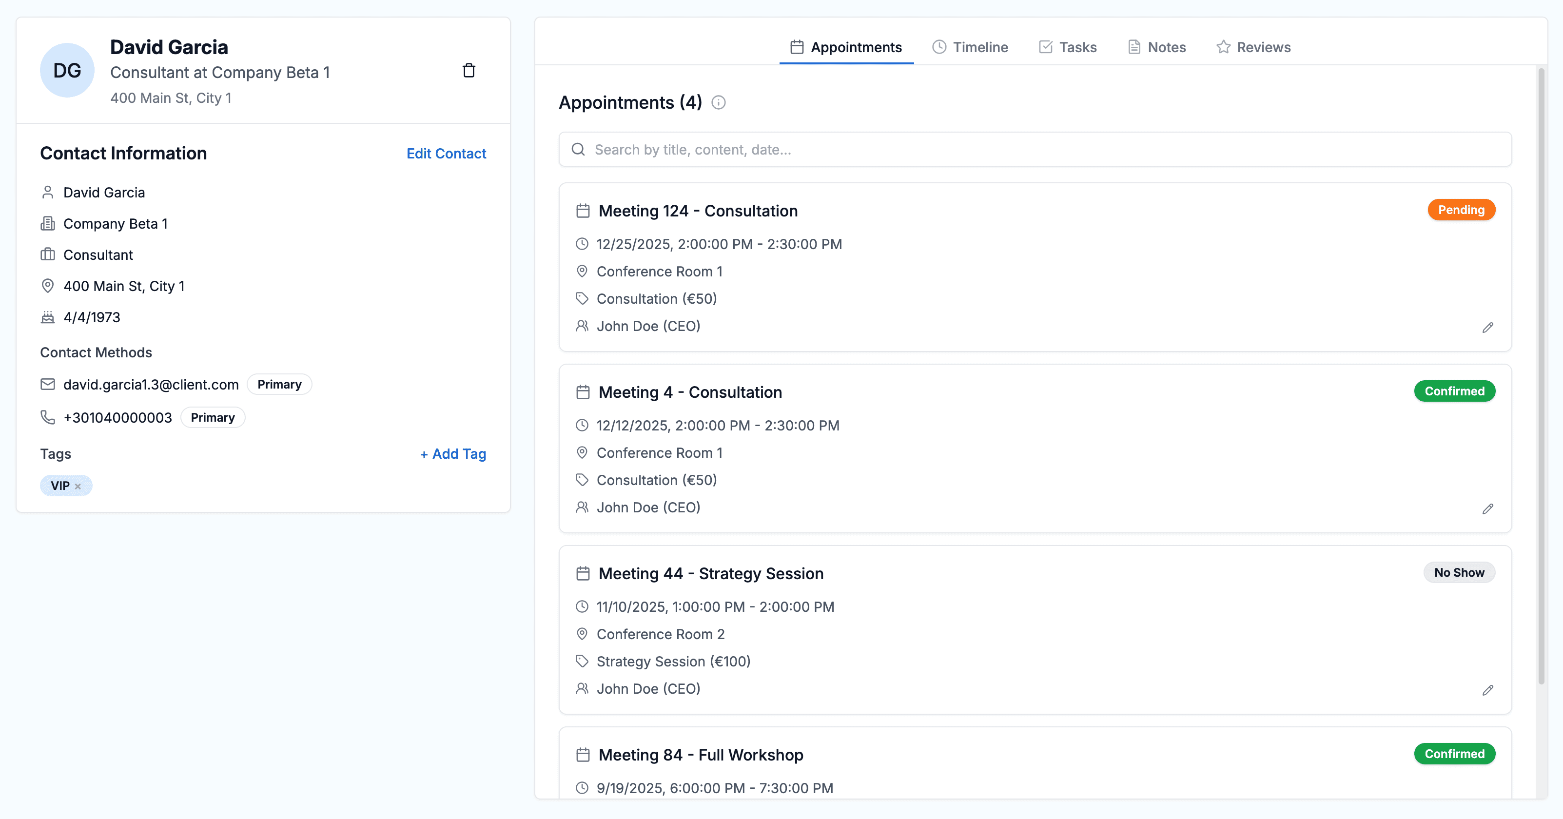
Task: Click + Add Tag to create a new tag
Action: [452, 454]
